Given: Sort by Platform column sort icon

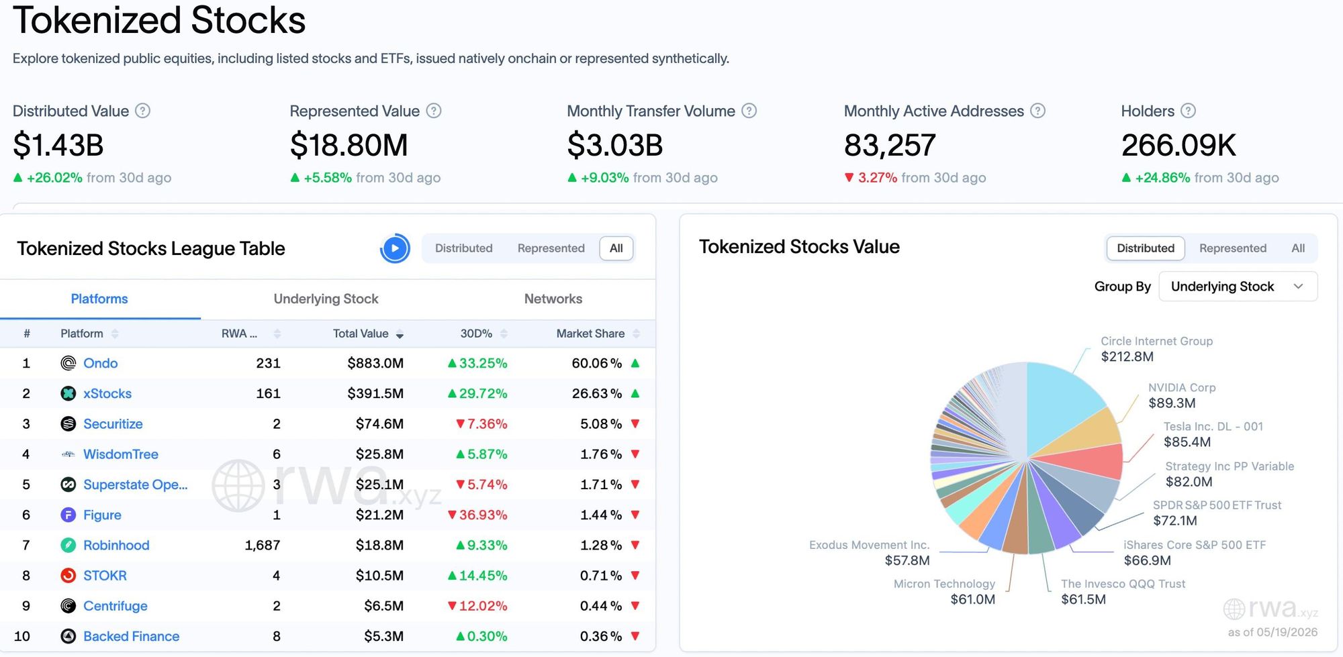Looking at the screenshot, I should [x=115, y=334].
